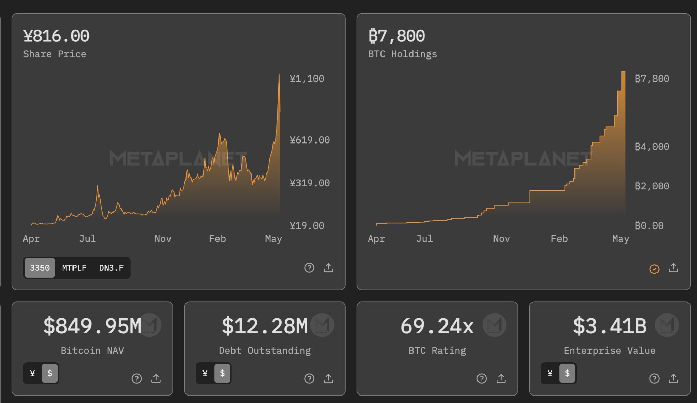Switch Debt Outstanding display to yen
Screen dimensions: 697x403
click(x=204, y=373)
